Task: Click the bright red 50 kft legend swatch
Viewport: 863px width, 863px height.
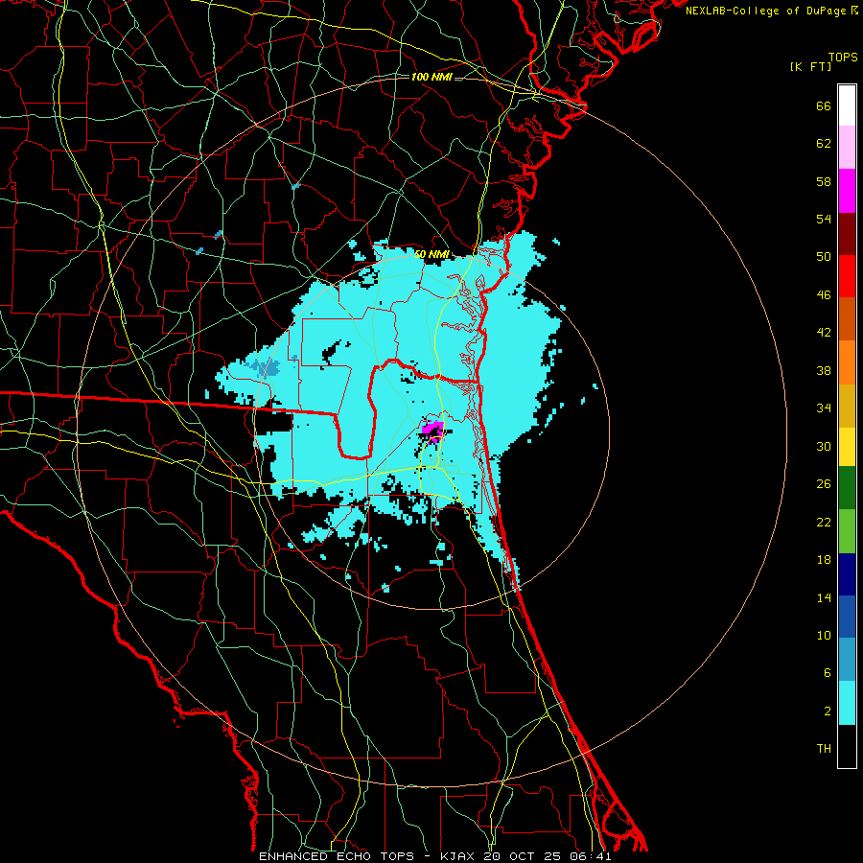Action: coord(847,276)
